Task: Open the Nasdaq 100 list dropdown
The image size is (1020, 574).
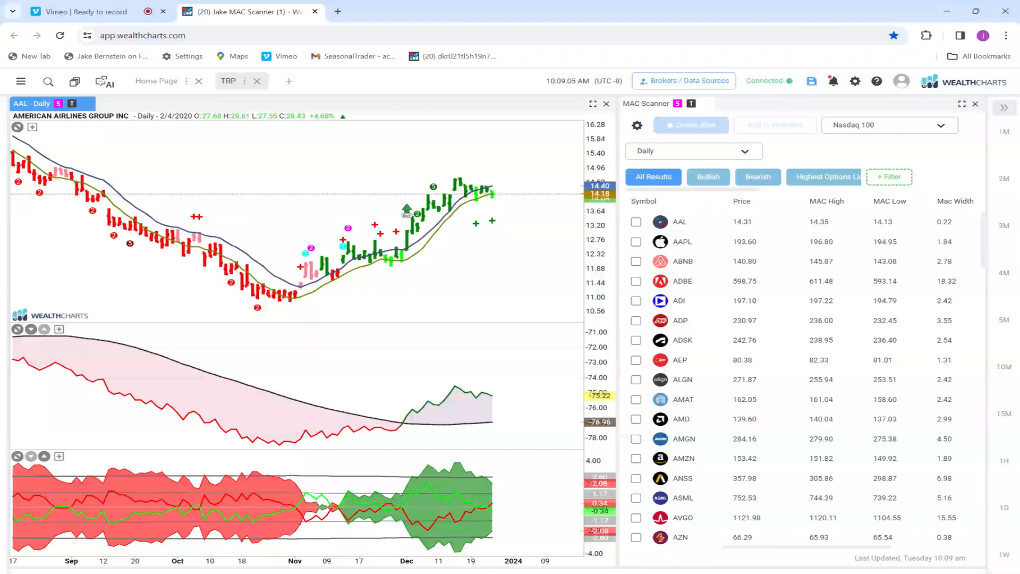Action: [889, 125]
